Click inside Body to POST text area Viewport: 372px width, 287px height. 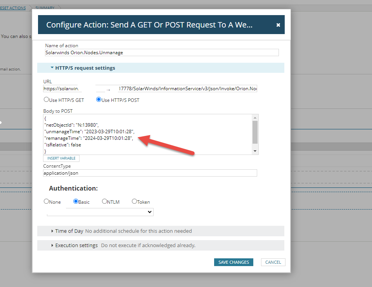coord(147,134)
